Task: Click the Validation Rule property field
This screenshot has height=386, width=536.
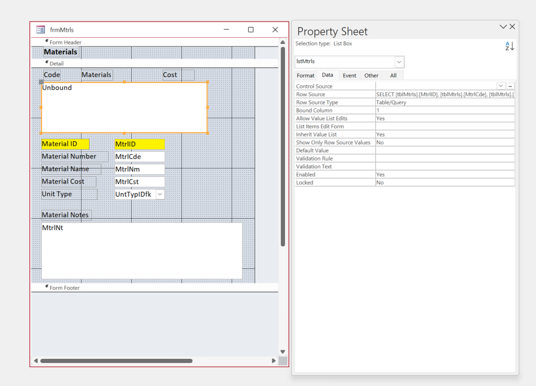Action: click(x=444, y=158)
